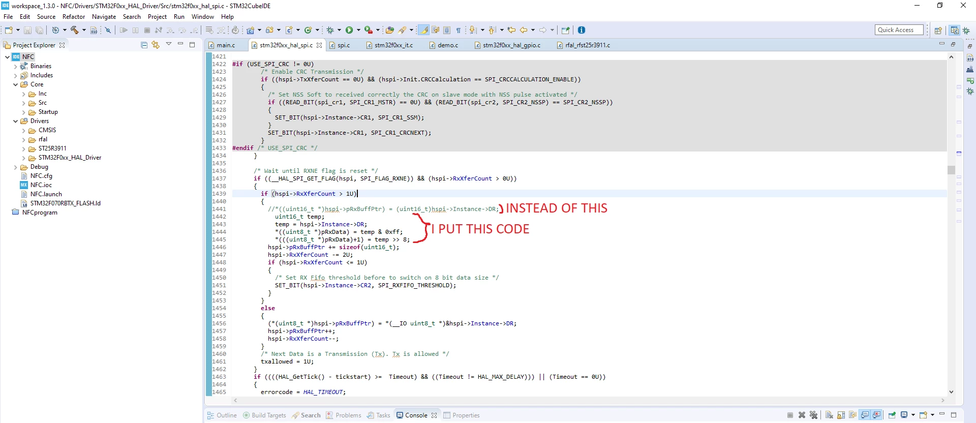
Task: Expand the Binaries node
Action: click(x=15, y=66)
